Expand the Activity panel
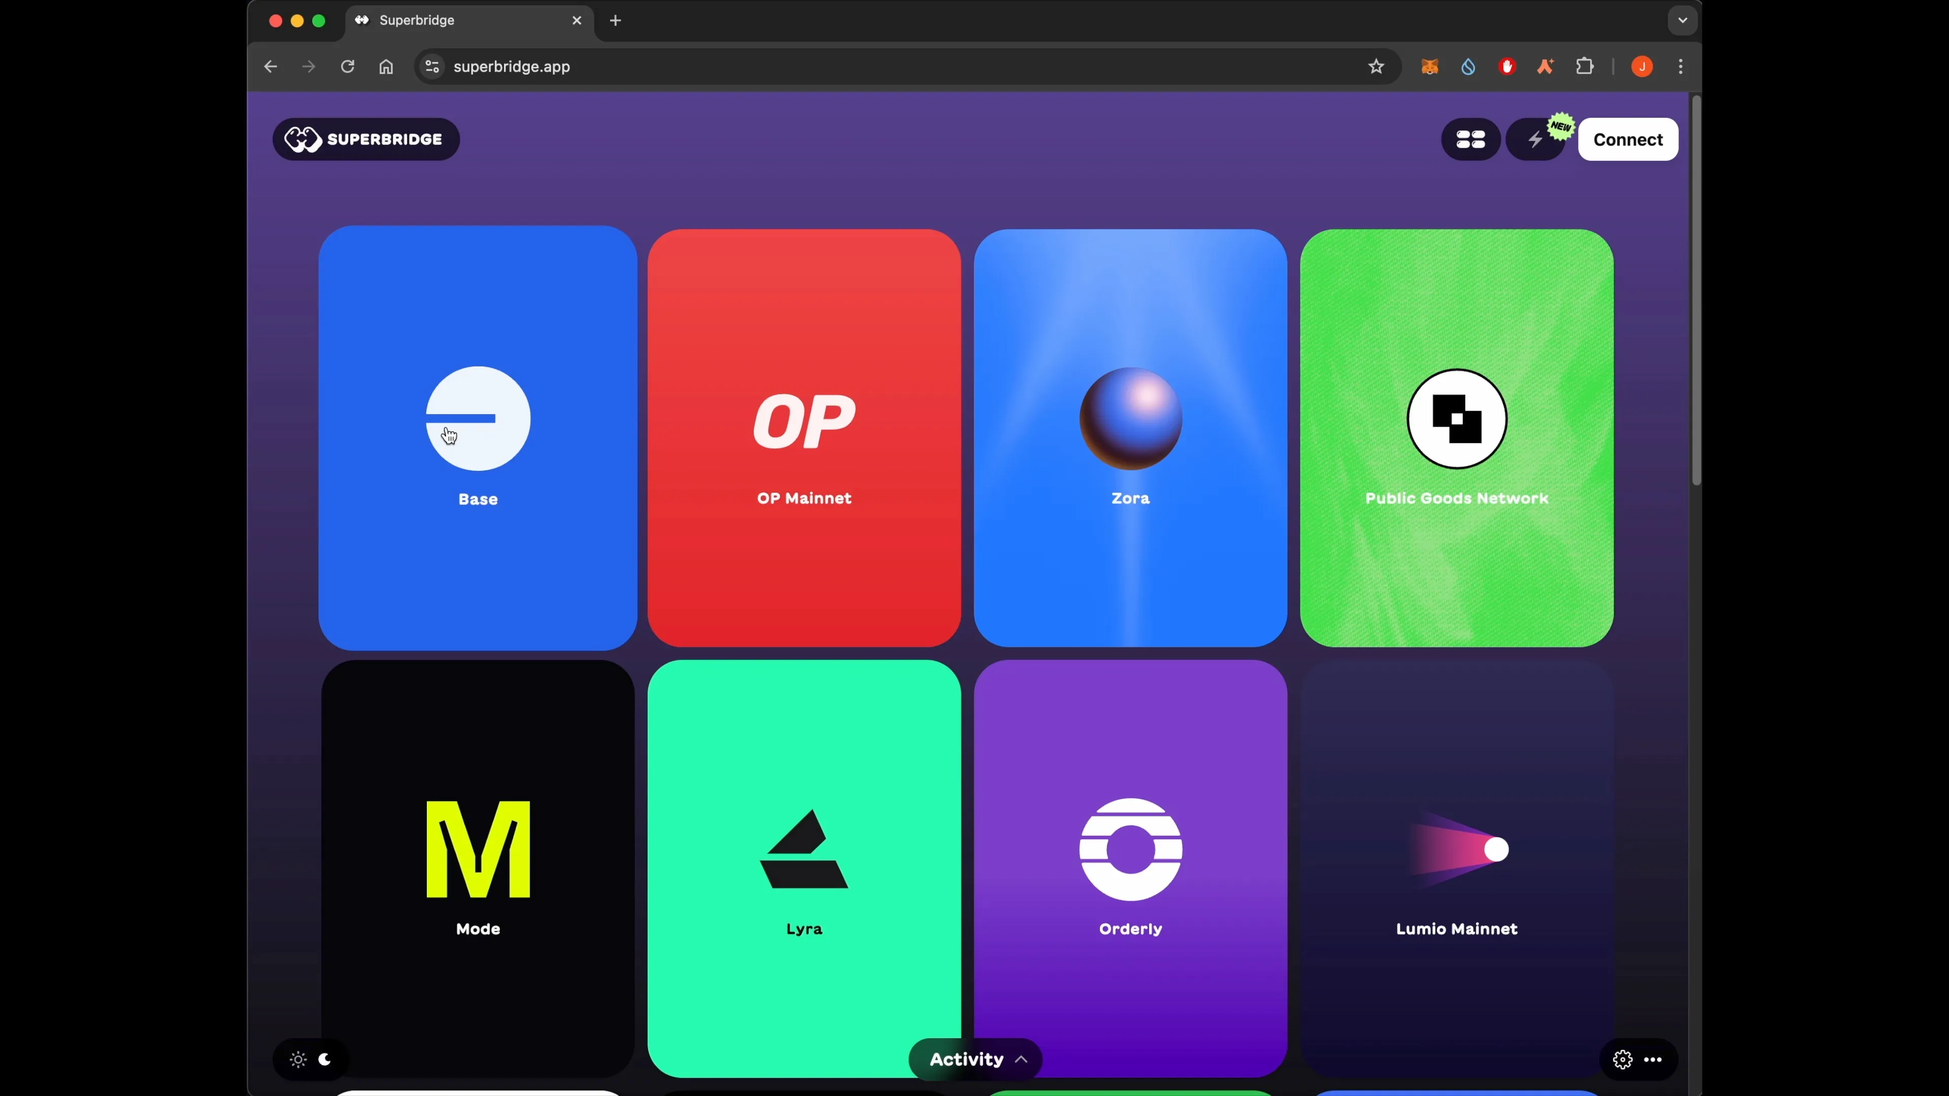Screen dimensions: 1949x1096 point(975,1059)
